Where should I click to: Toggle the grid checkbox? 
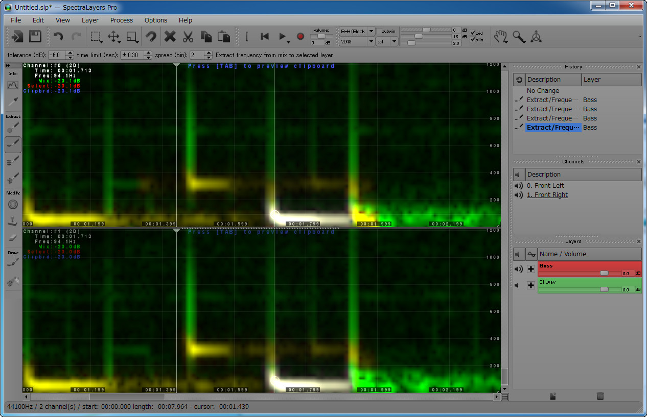click(473, 33)
